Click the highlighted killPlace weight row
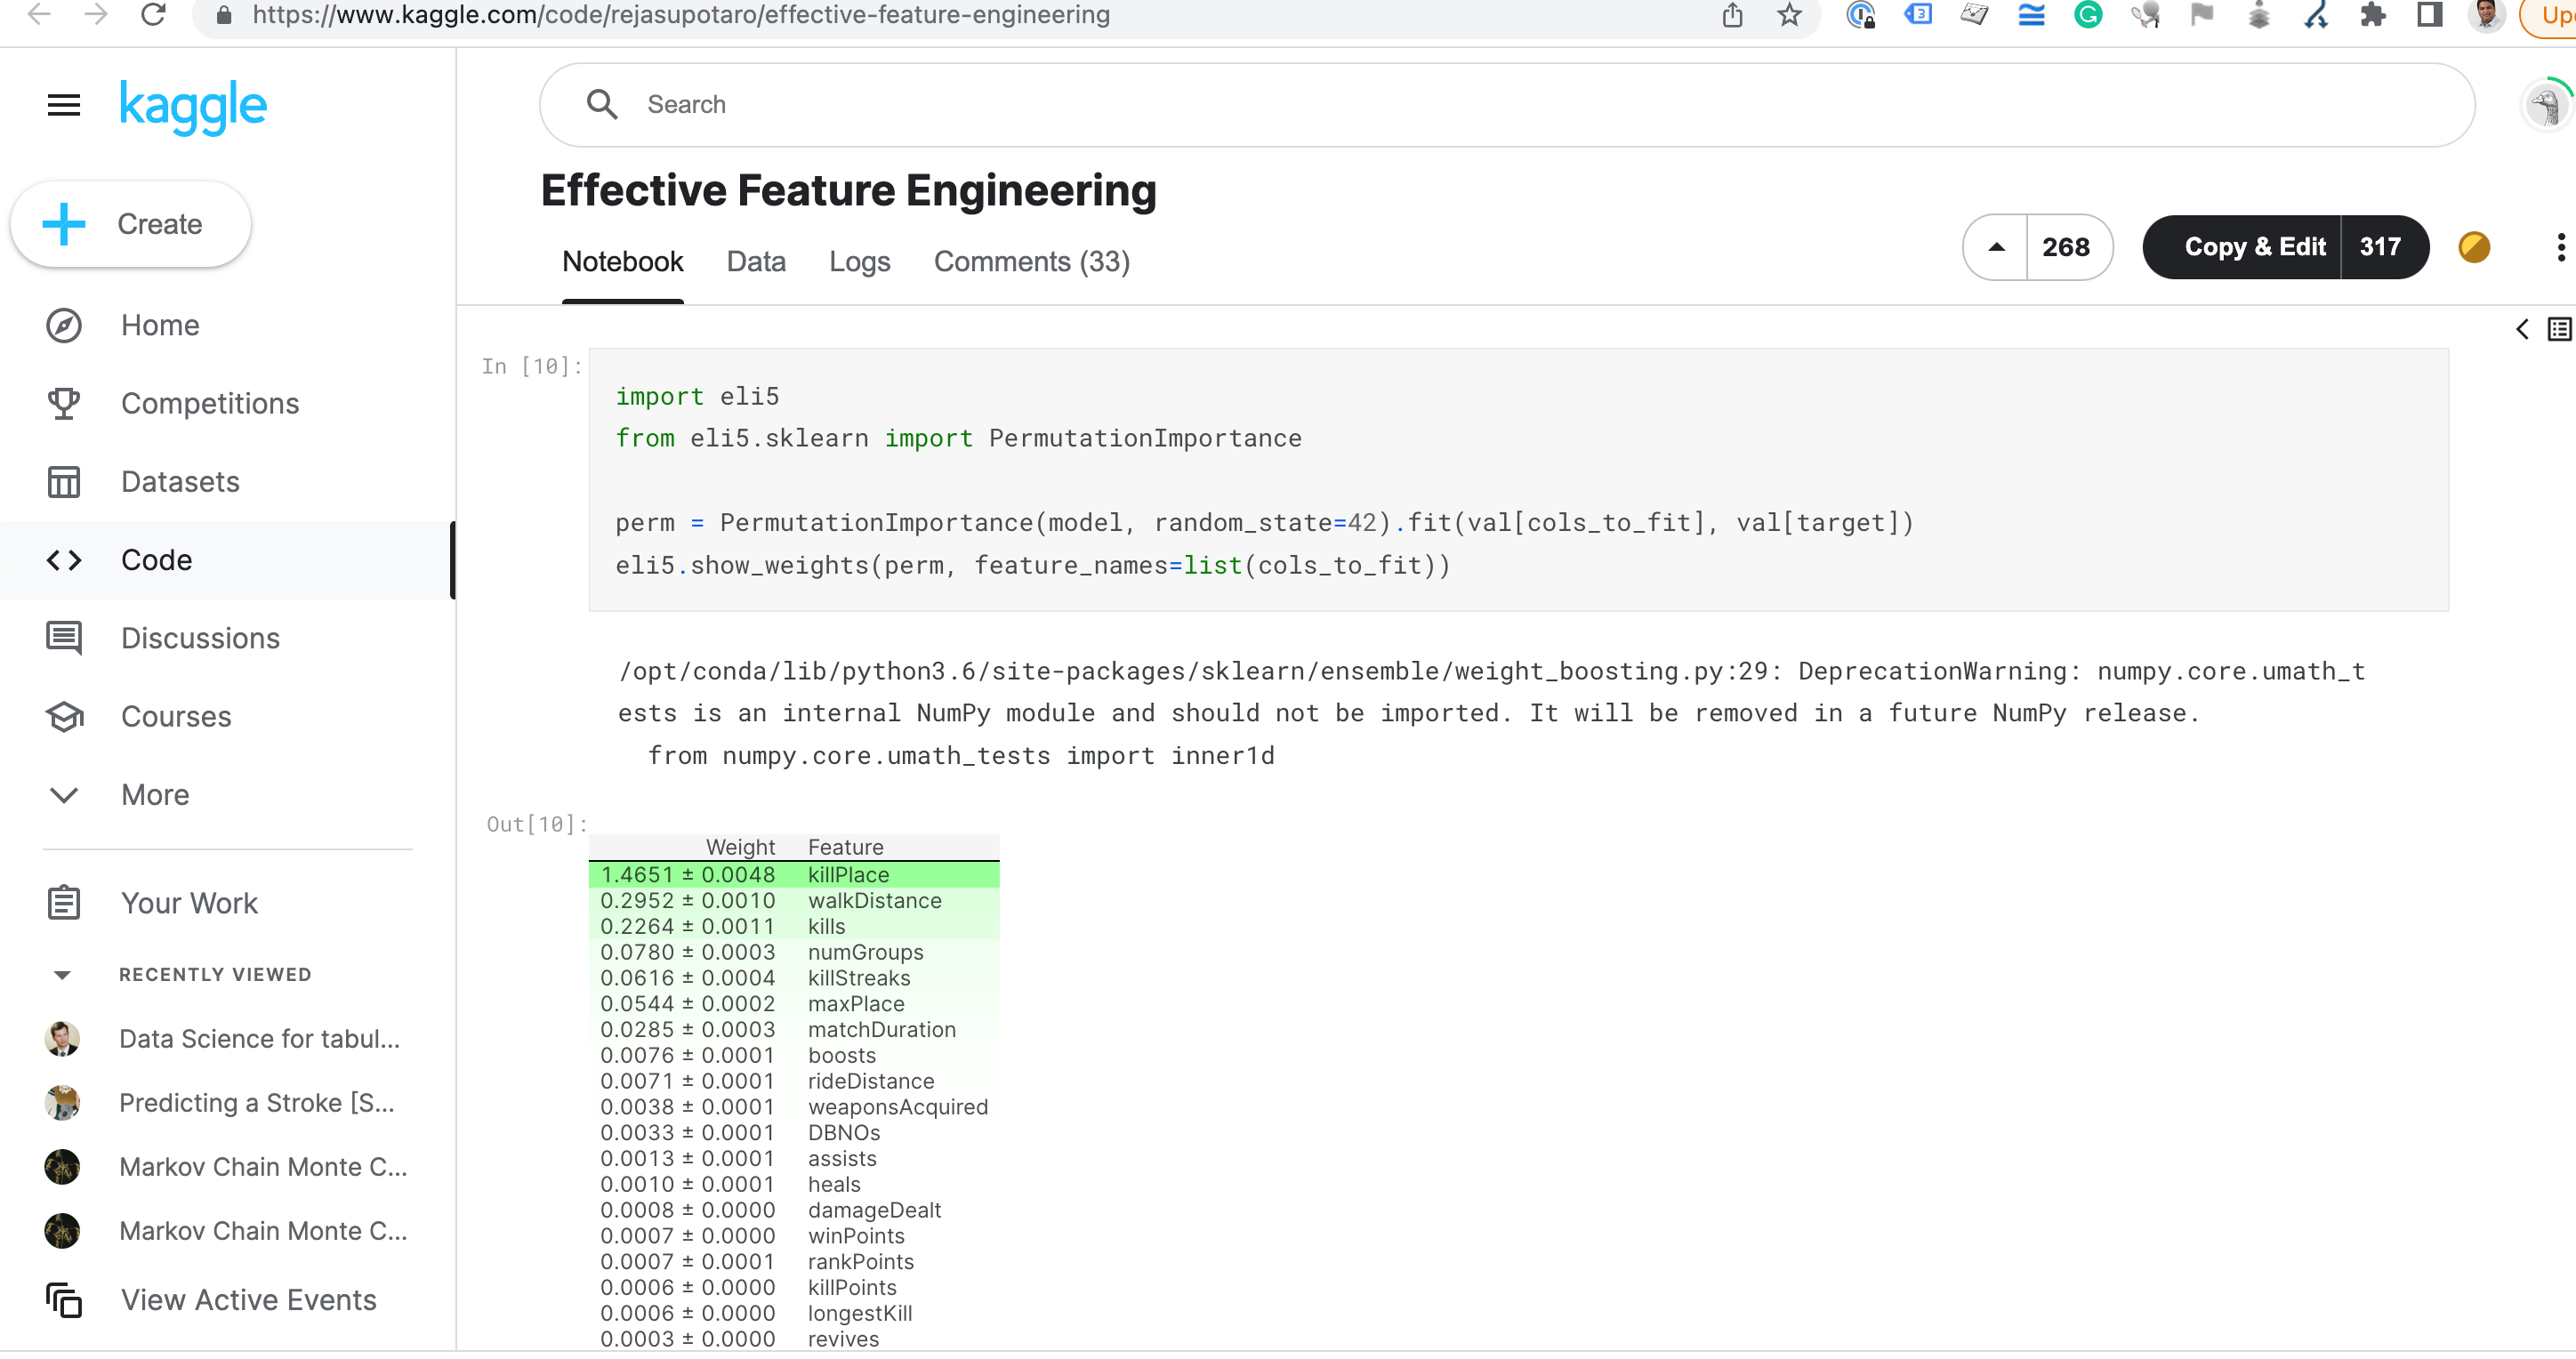 click(x=794, y=874)
